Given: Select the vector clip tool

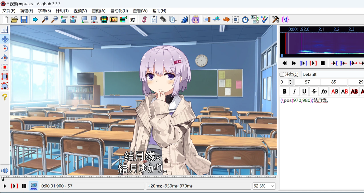Looking at the screenshot, I should [x=5, y=86].
